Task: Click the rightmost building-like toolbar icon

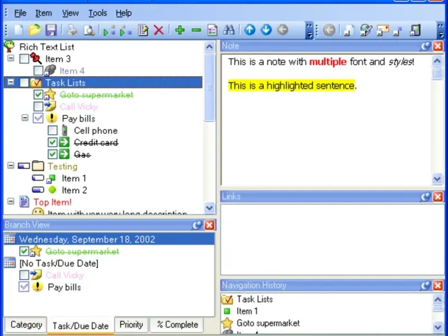Action: click(x=415, y=30)
